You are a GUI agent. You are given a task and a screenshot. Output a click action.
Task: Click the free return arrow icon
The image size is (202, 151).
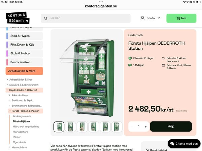coord(163,58)
